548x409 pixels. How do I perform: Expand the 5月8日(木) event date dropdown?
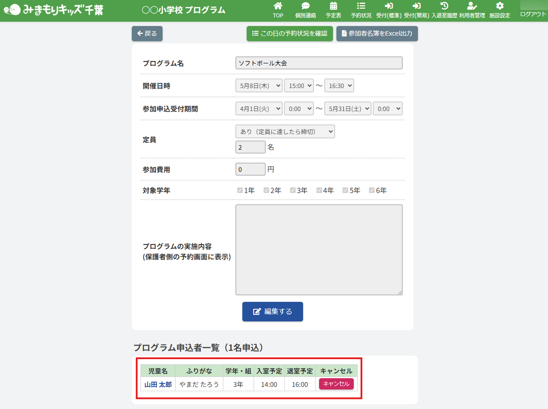click(259, 86)
